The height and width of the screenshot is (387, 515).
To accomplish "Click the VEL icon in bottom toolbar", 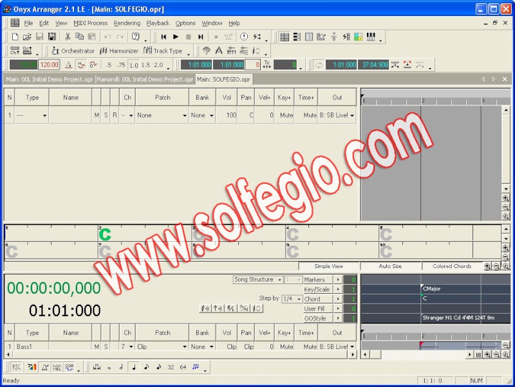I will tap(57, 367).
